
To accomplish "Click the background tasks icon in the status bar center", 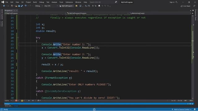I will pos(94,109).
